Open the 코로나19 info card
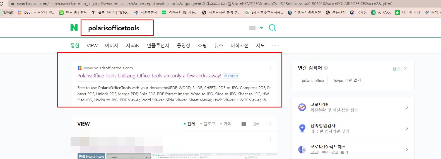 tap(353, 107)
